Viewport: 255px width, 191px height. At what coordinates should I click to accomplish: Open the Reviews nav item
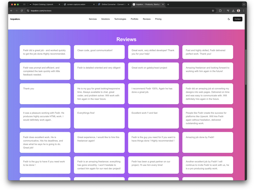pyautogui.click(x=147, y=19)
